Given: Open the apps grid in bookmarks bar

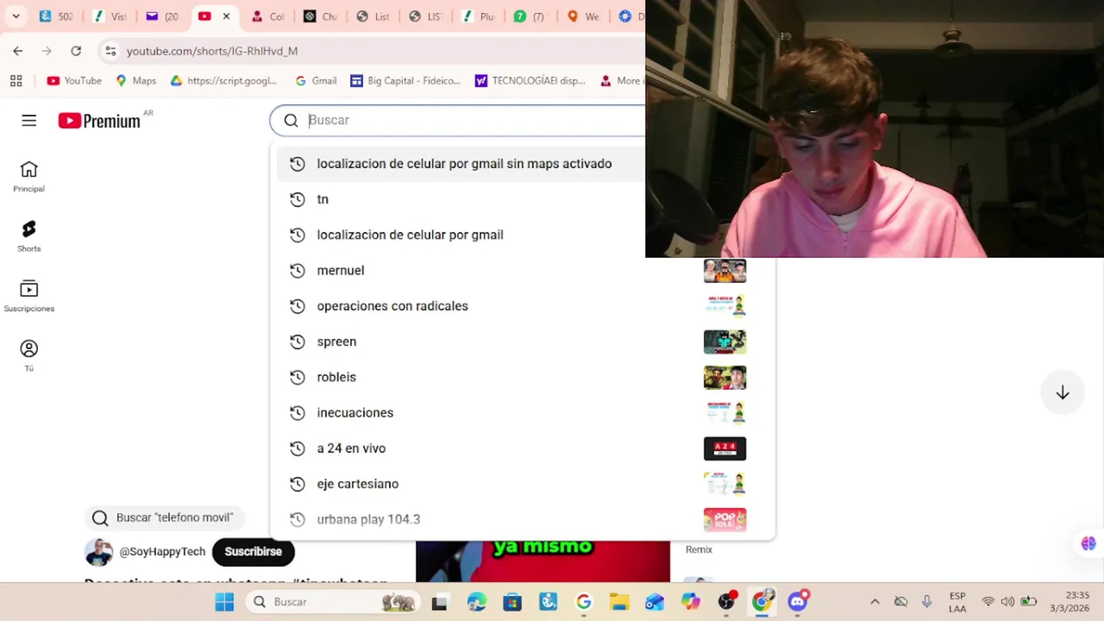Looking at the screenshot, I should 16,81.
